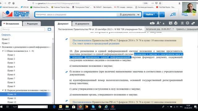The width and height of the screenshot is (198, 111).
Task: Bookmark the page with the address bar star
Action: (x=160, y=3)
